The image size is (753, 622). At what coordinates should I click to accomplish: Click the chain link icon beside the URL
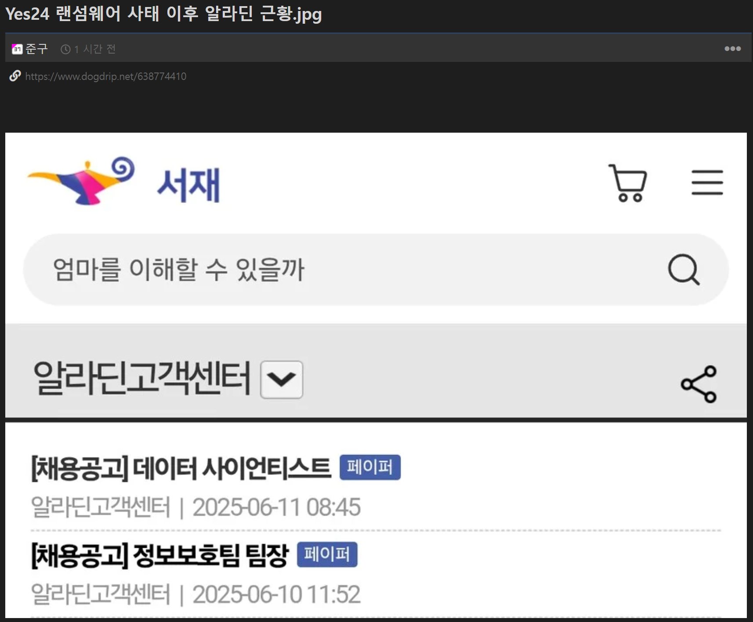pyautogui.click(x=15, y=76)
